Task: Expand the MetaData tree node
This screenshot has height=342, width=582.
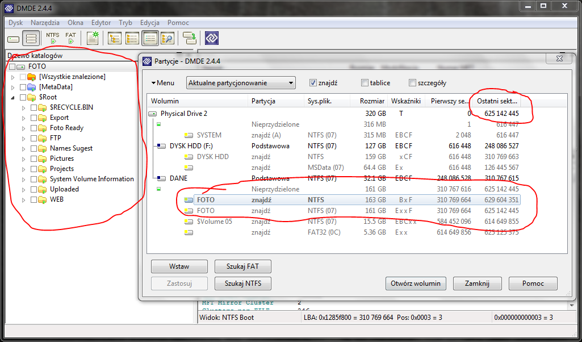Action: coord(12,87)
